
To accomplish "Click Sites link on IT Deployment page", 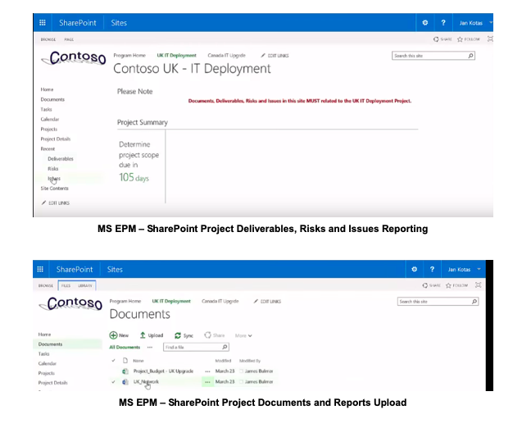I will click(x=119, y=23).
